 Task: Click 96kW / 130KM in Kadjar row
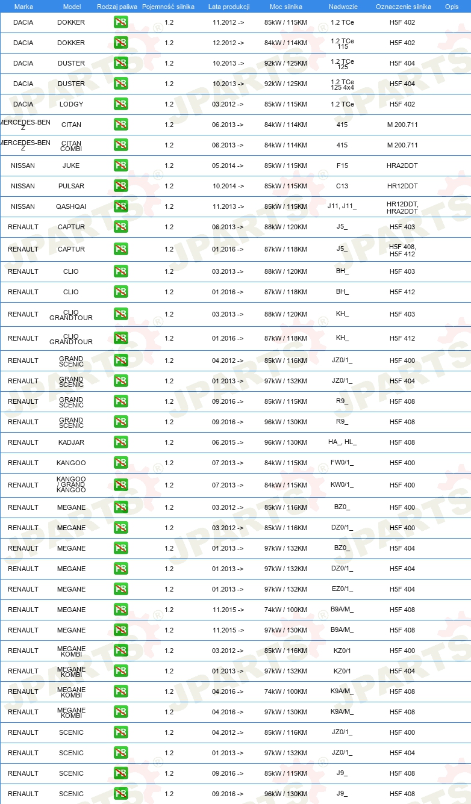[285, 442]
